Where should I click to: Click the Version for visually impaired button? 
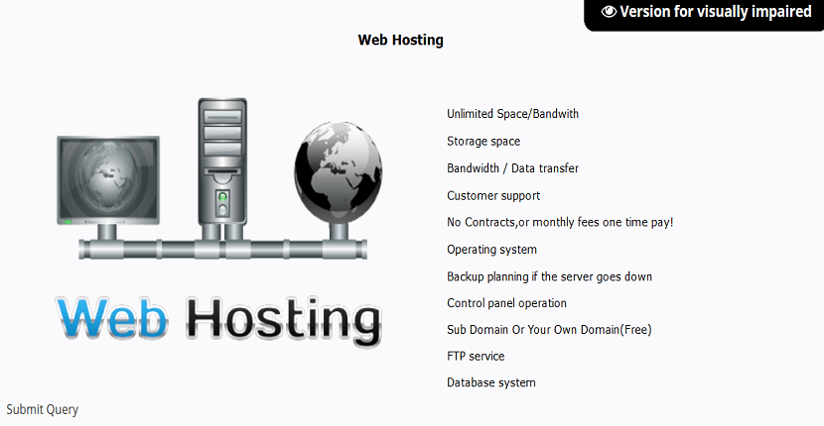coord(704,14)
